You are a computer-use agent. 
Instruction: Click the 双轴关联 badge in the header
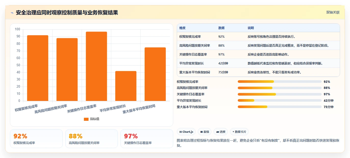[x=333, y=12]
